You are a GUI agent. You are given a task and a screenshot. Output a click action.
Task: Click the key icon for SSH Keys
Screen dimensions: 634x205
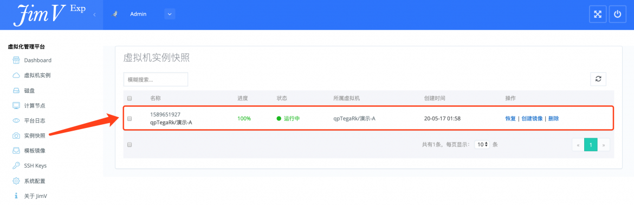(16, 166)
